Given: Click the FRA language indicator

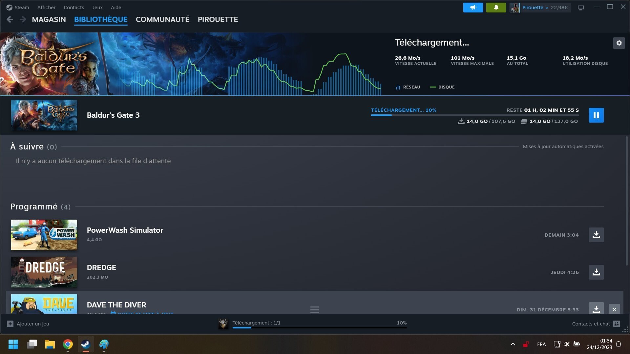Looking at the screenshot, I should 541,344.
